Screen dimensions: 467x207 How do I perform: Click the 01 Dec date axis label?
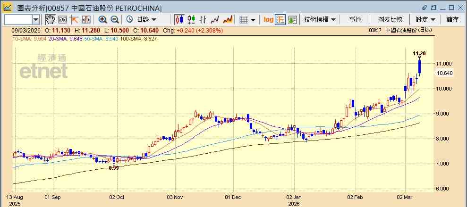click(x=233, y=197)
